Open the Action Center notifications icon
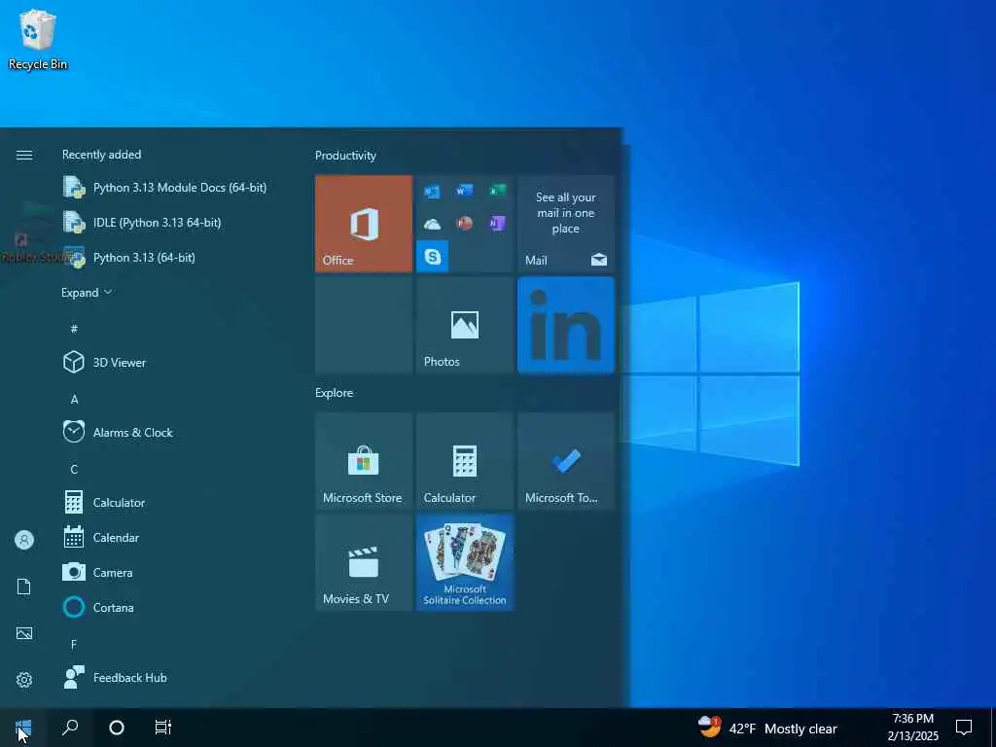This screenshot has width=996, height=747. coord(964,728)
